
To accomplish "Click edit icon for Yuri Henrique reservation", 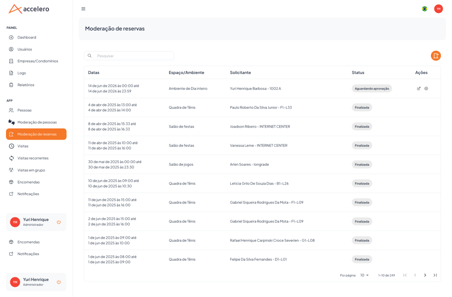I will (418, 89).
